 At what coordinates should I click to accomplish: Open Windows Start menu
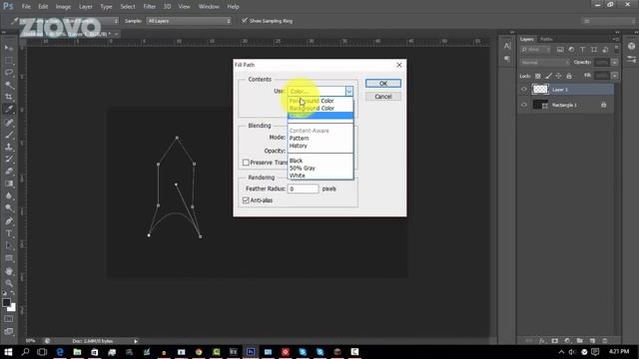coord(8,352)
